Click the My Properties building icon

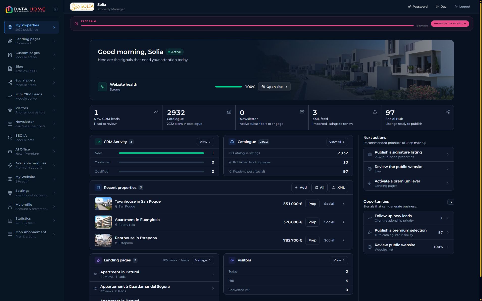[x=10, y=27]
